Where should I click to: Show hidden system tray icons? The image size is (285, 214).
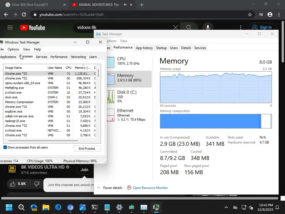click(226, 207)
